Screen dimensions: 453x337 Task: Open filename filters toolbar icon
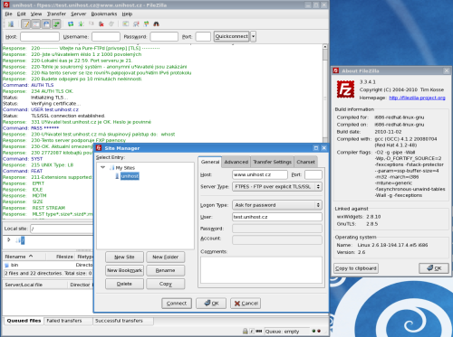pyautogui.click(x=126, y=24)
